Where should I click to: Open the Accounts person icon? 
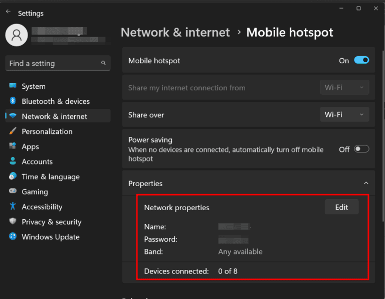13,162
